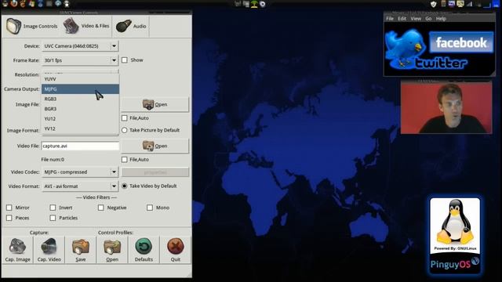
Task: Enable the Pieces video filter
Action: tap(9, 218)
